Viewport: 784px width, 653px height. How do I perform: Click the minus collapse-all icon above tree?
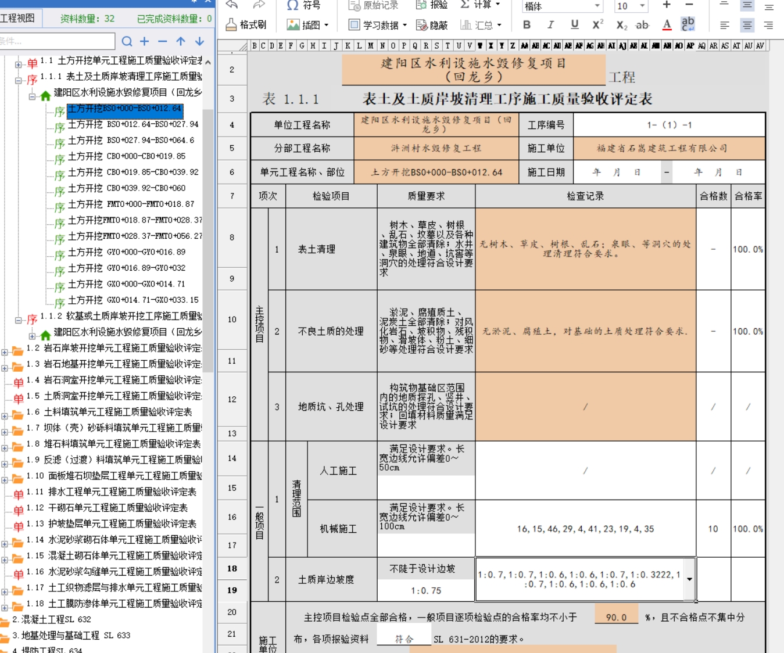[x=163, y=41]
